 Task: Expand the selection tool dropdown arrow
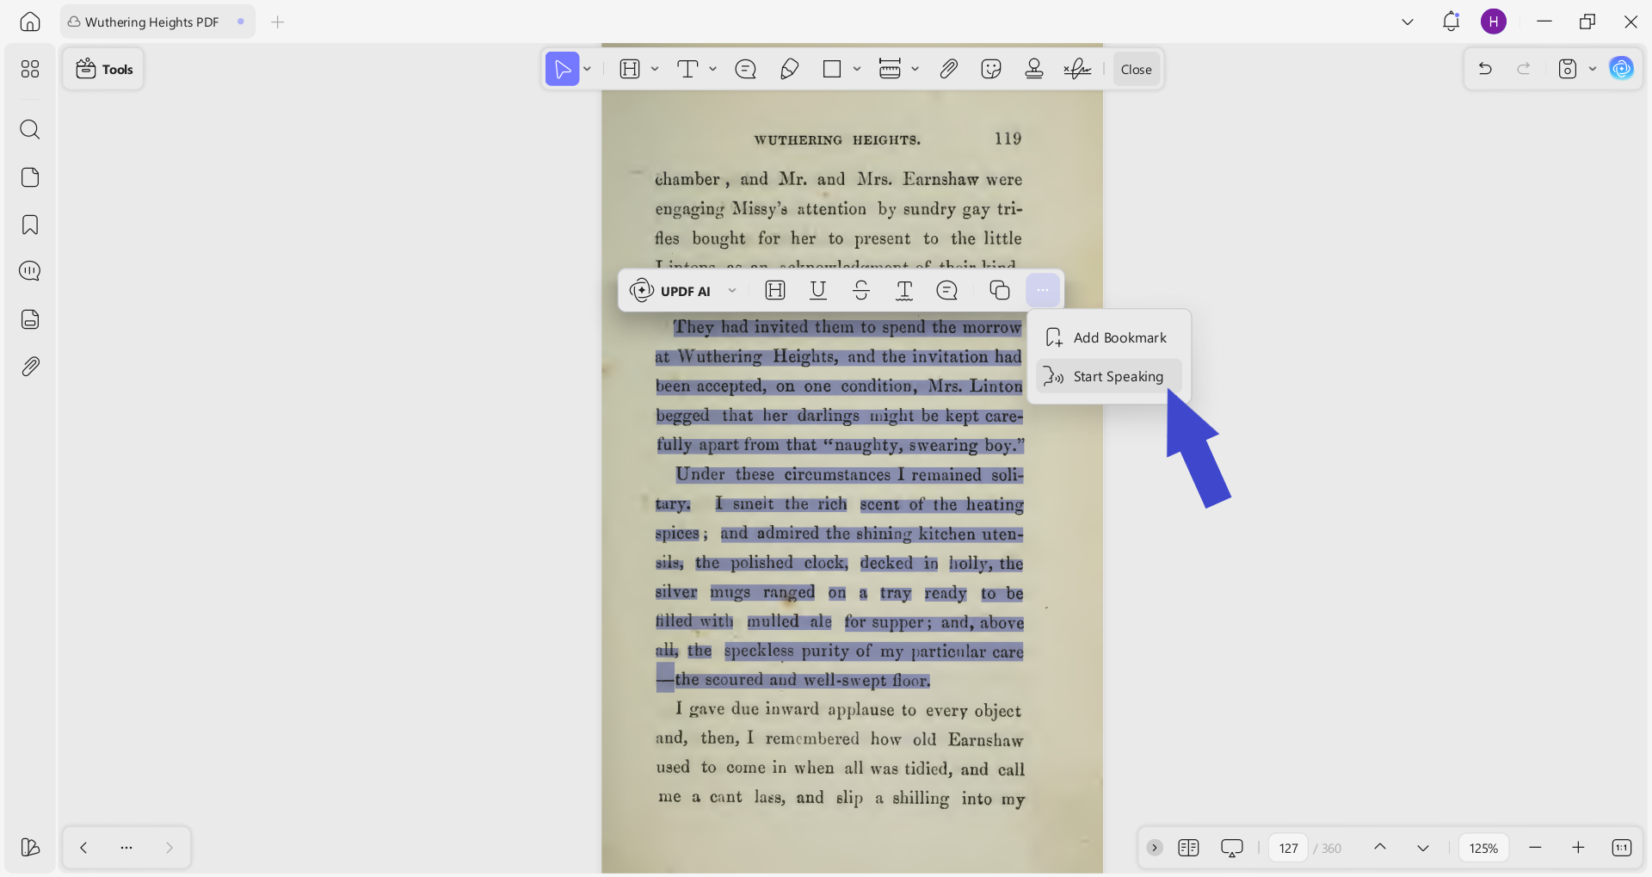[x=588, y=70]
